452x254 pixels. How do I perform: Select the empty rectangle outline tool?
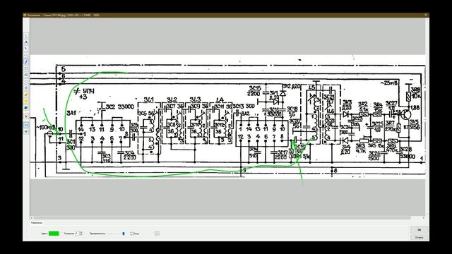tap(26, 68)
